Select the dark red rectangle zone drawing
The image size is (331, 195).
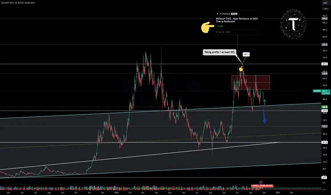point(251,82)
